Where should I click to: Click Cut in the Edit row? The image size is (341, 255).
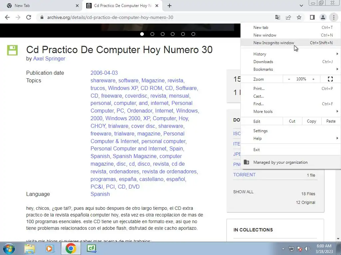[x=292, y=121]
